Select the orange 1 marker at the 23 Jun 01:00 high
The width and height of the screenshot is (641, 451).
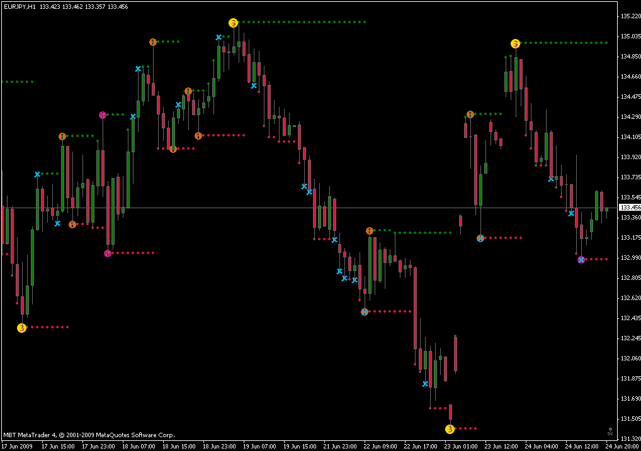click(470, 114)
